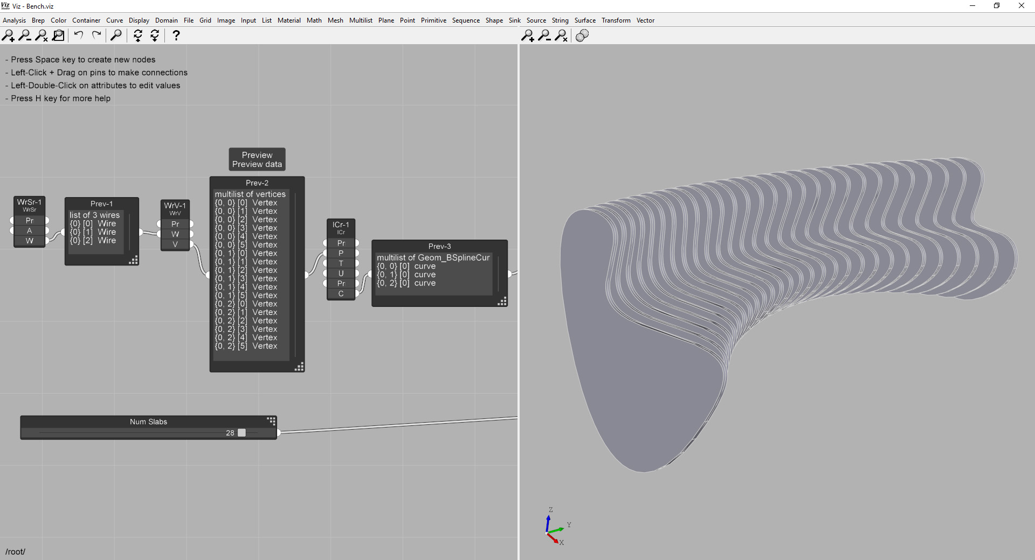Open the Material menu
Viewport: 1035px width, 560px height.
(289, 20)
